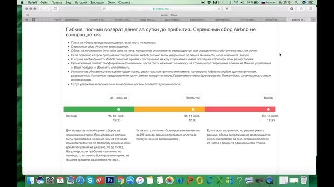Image resolution: width=334 pixels, height=187 pixels.
Task: Open Microsoft Word from the dock
Action: tap(180, 180)
